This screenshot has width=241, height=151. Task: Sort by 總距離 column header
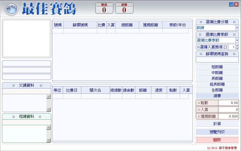(127, 25)
